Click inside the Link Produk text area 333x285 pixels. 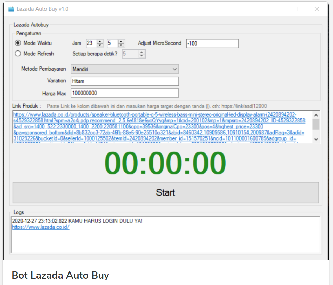pos(162,127)
